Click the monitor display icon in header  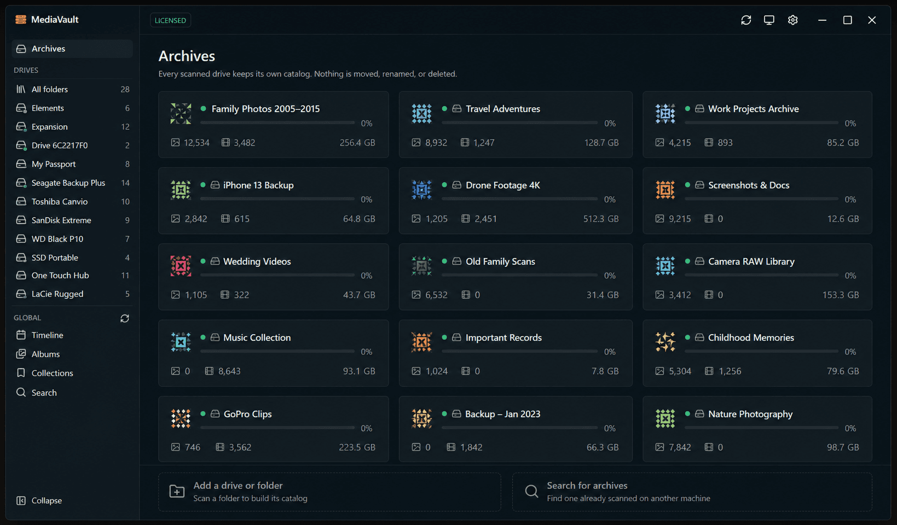tap(769, 20)
